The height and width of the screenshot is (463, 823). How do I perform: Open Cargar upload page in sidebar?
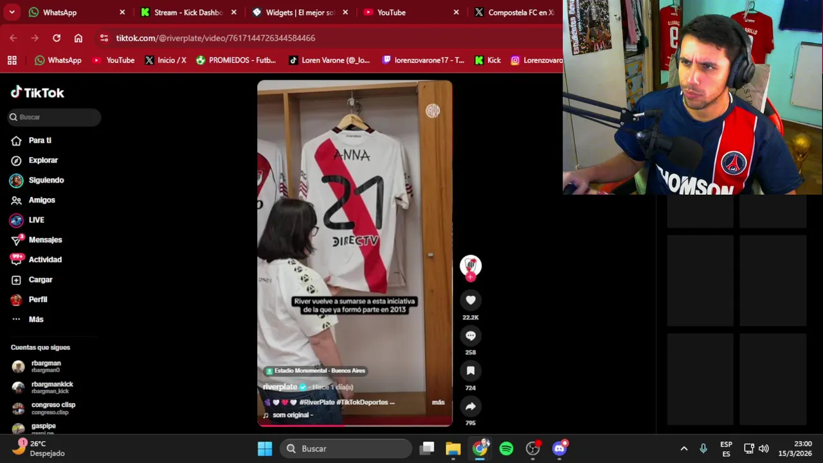tap(41, 280)
